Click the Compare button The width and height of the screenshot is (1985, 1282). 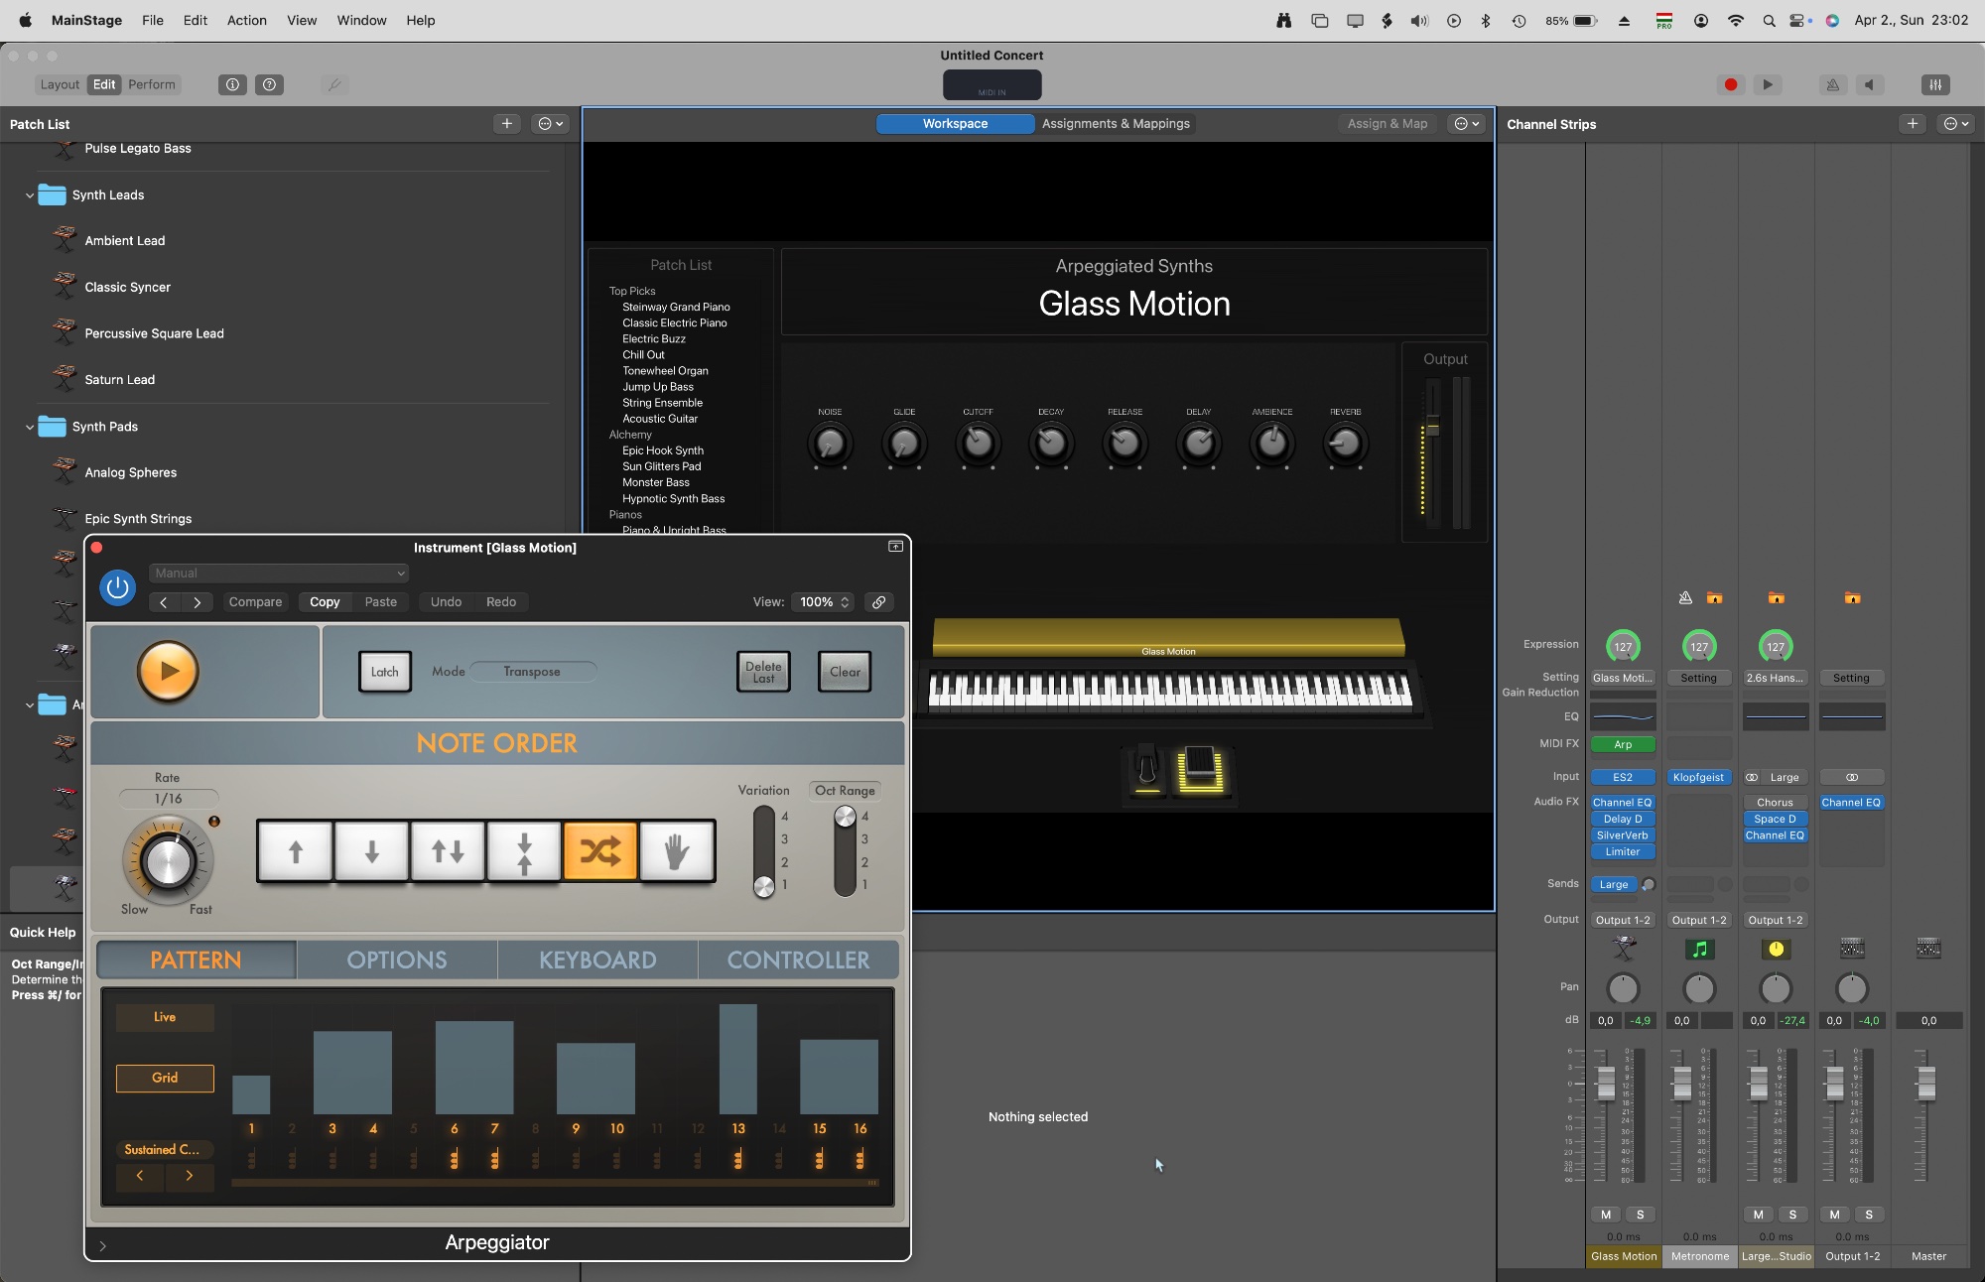(255, 602)
